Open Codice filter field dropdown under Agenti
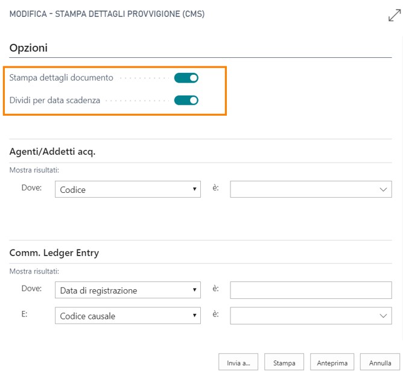The height and width of the screenshot is (376, 403). click(129, 189)
